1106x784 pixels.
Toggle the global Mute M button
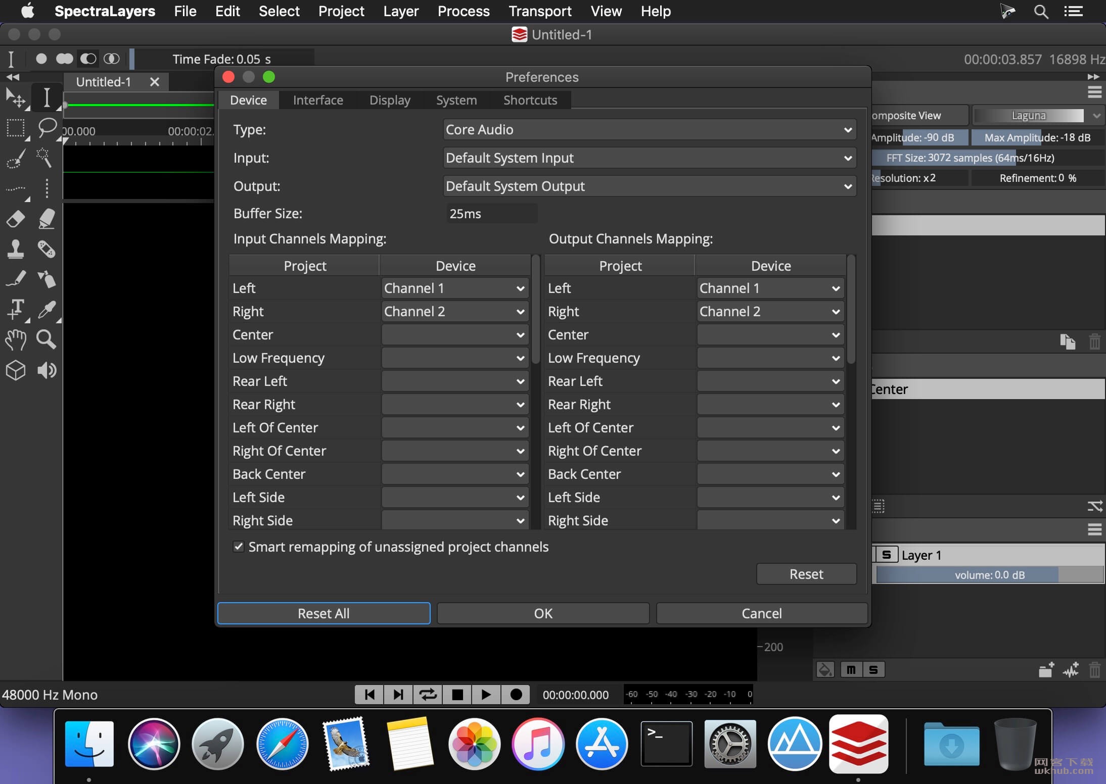pos(851,670)
